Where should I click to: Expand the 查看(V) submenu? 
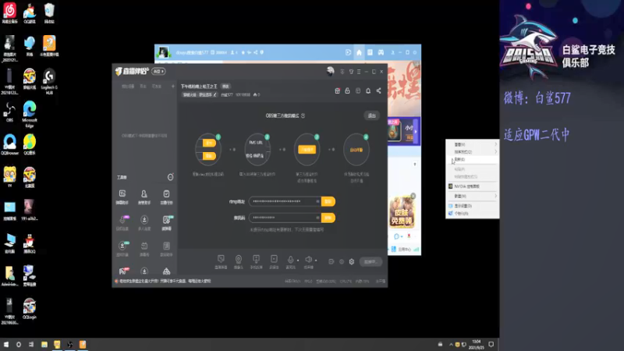point(473,144)
